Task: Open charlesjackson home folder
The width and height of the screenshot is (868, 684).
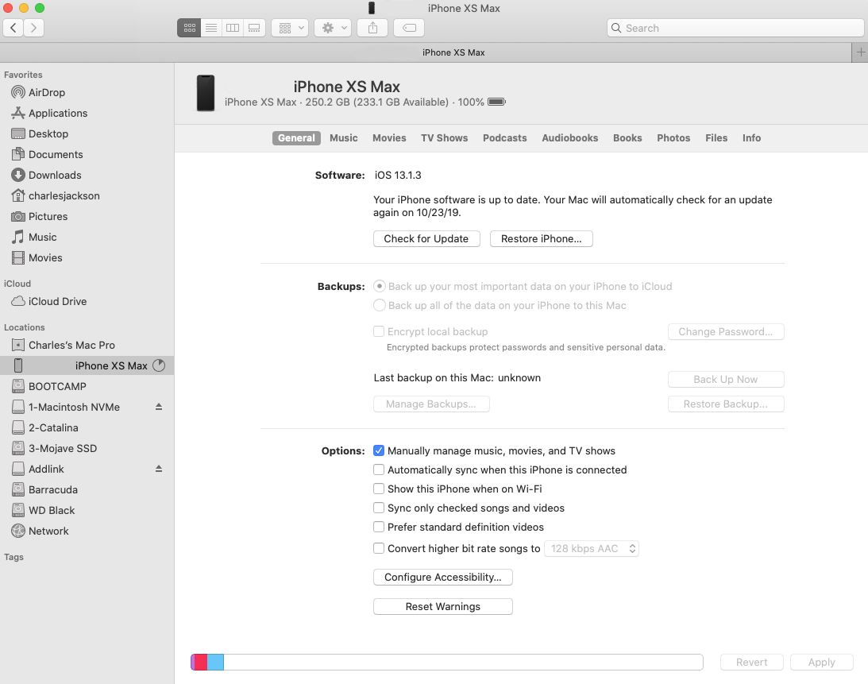Action: [x=87, y=195]
